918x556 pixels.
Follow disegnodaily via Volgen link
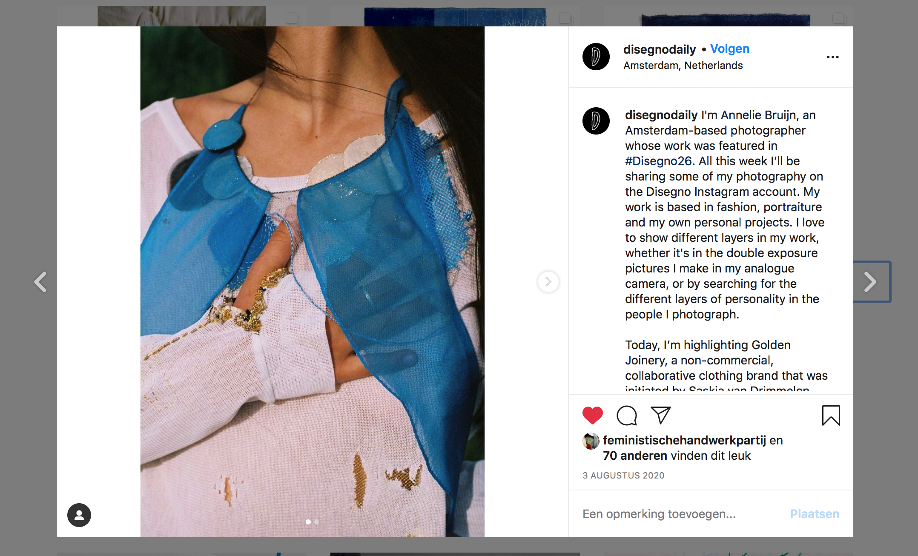click(x=730, y=49)
